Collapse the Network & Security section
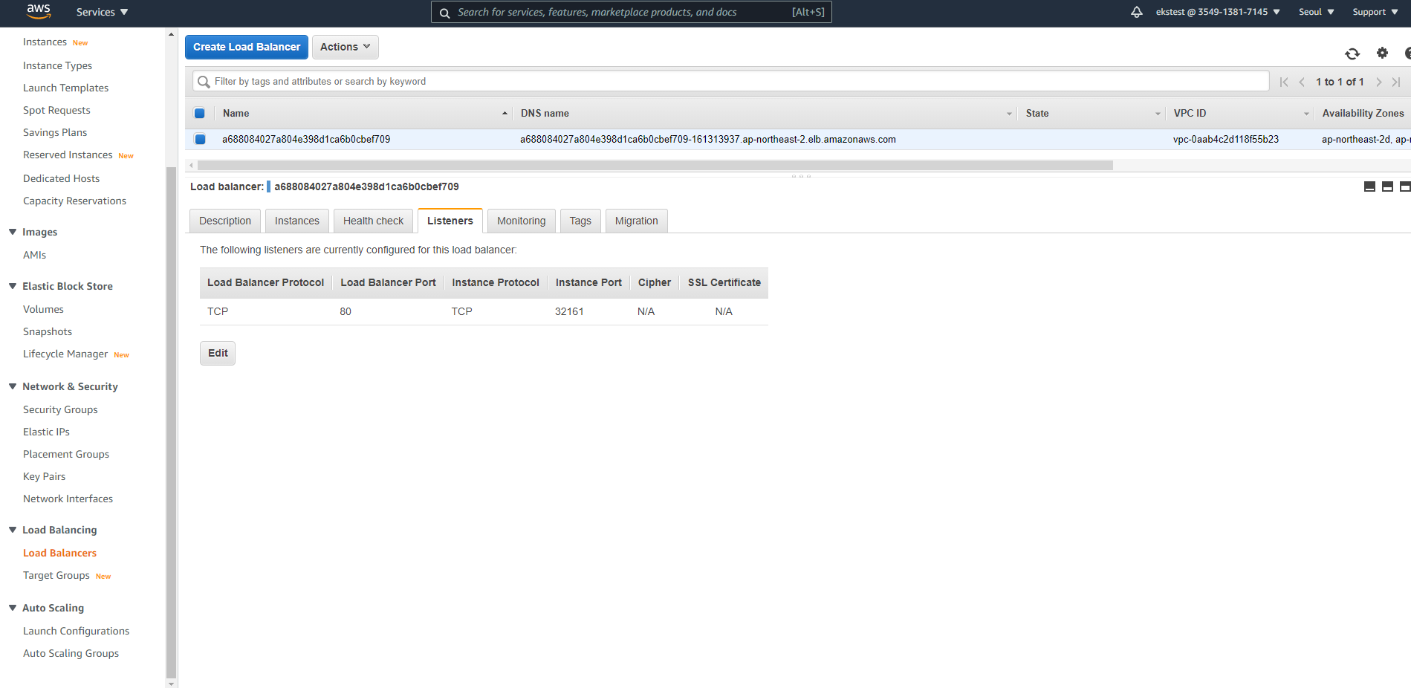The width and height of the screenshot is (1411, 688). [13, 386]
